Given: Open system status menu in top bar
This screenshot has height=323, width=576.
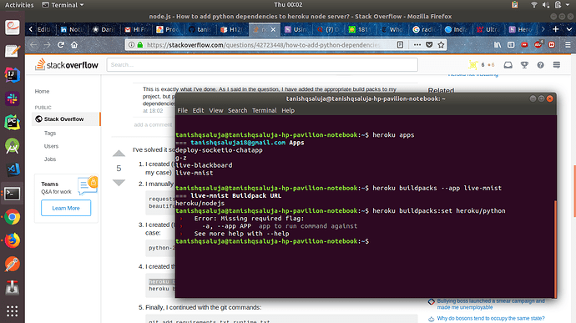Looking at the screenshot, I should click(x=550, y=5).
